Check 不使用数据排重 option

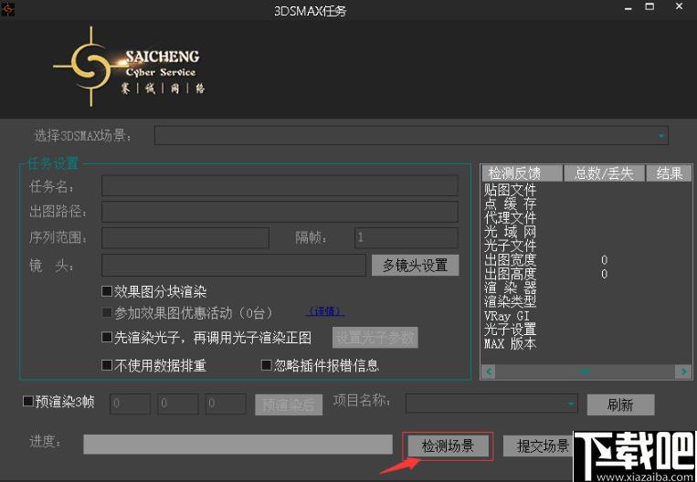[107, 365]
